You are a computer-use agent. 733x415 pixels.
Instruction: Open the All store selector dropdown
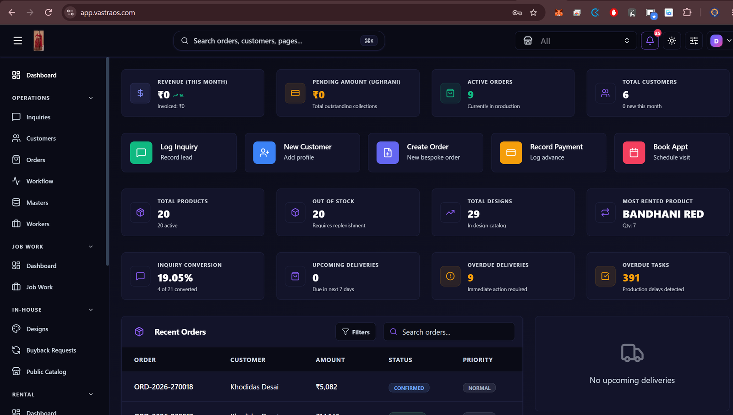pyautogui.click(x=576, y=41)
